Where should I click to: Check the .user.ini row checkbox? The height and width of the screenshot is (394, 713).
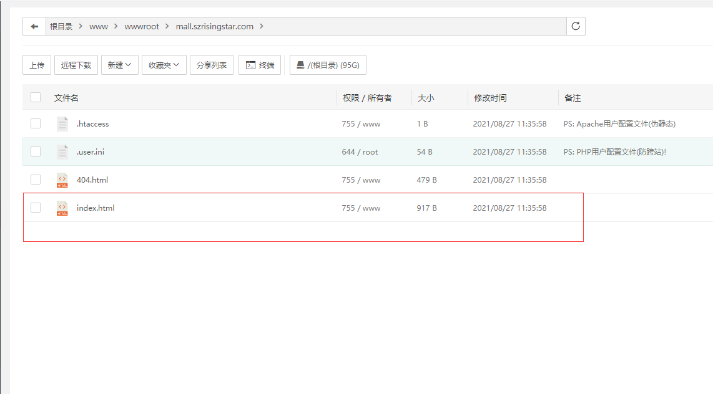click(36, 151)
